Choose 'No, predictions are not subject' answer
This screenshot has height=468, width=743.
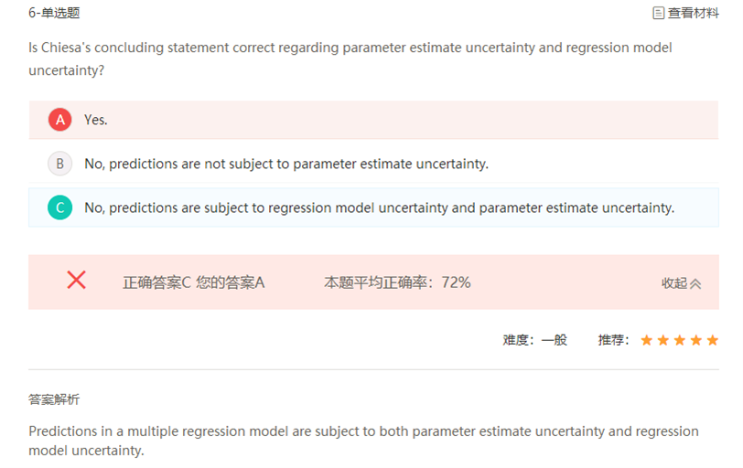[x=286, y=164]
